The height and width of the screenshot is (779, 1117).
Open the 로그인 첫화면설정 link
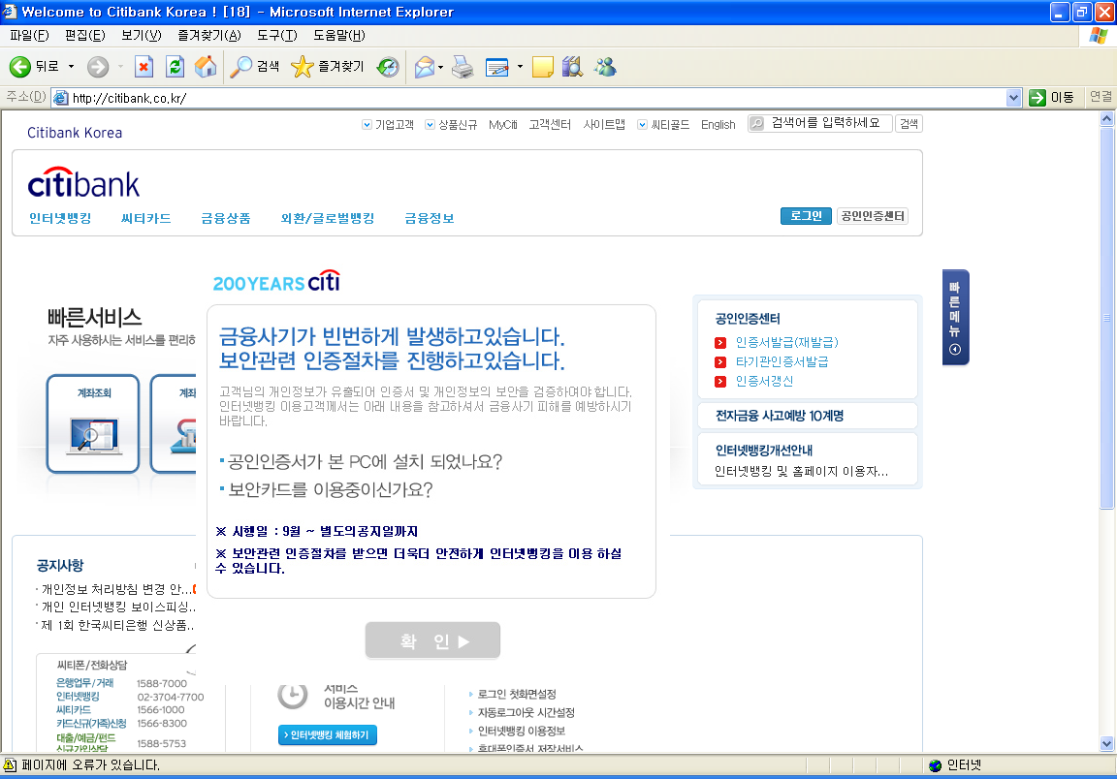(x=517, y=694)
